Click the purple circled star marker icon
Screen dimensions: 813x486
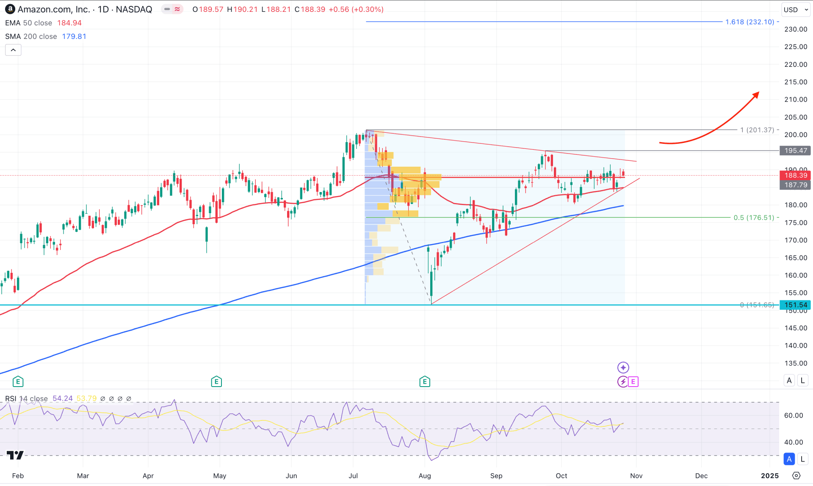tap(623, 367)
